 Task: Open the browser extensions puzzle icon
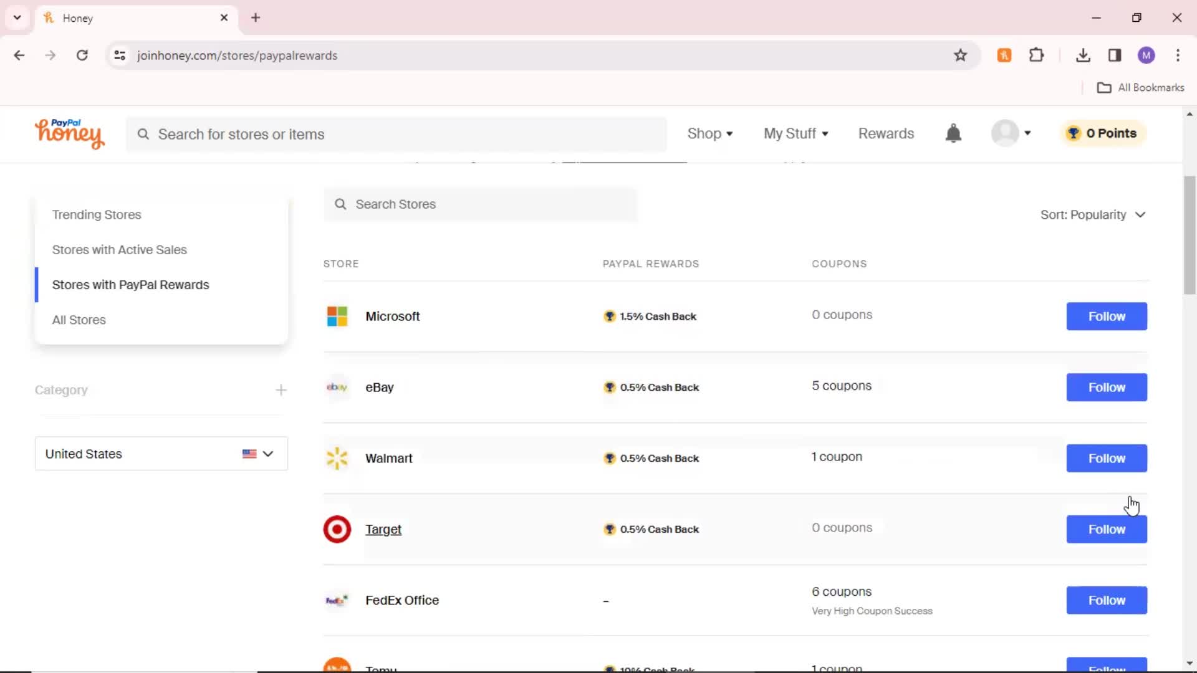(1036, 55)
